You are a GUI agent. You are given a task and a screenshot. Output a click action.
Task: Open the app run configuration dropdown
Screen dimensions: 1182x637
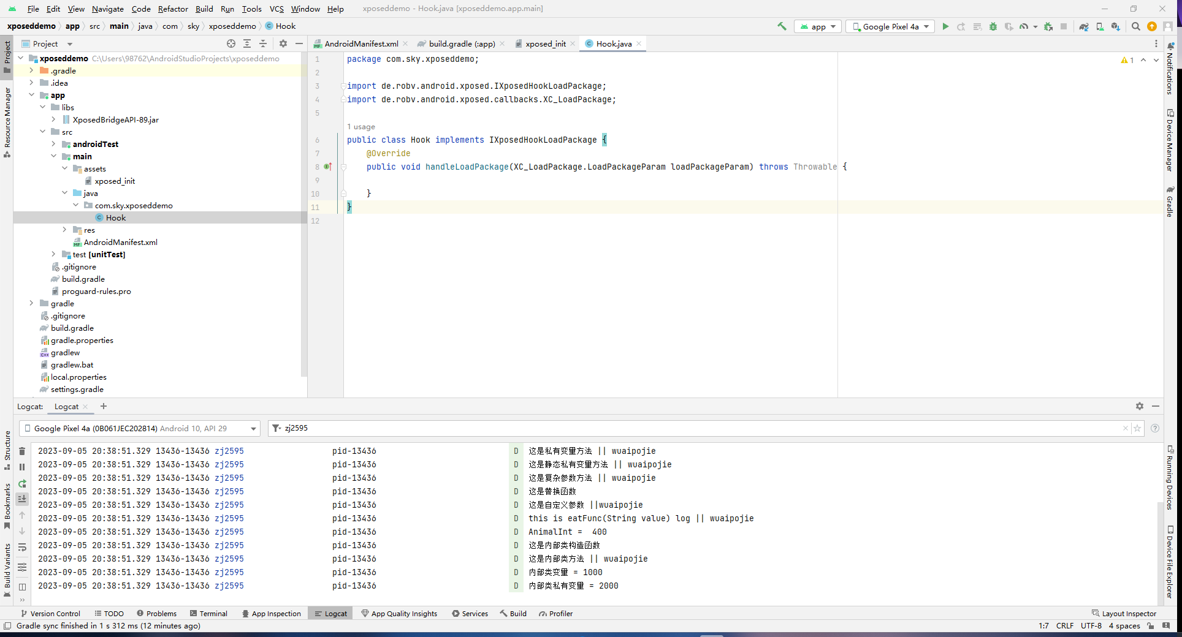pyautogui.click(x=818, y=26)
